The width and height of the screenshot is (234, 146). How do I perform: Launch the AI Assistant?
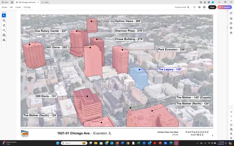click(225, 7)
